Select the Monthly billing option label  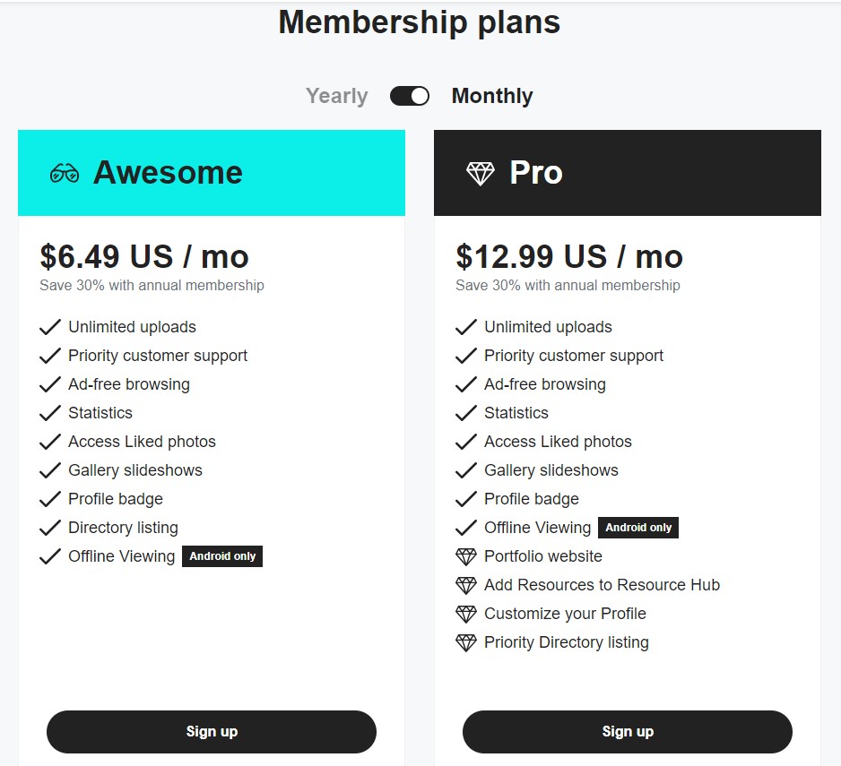click(492, 96)
